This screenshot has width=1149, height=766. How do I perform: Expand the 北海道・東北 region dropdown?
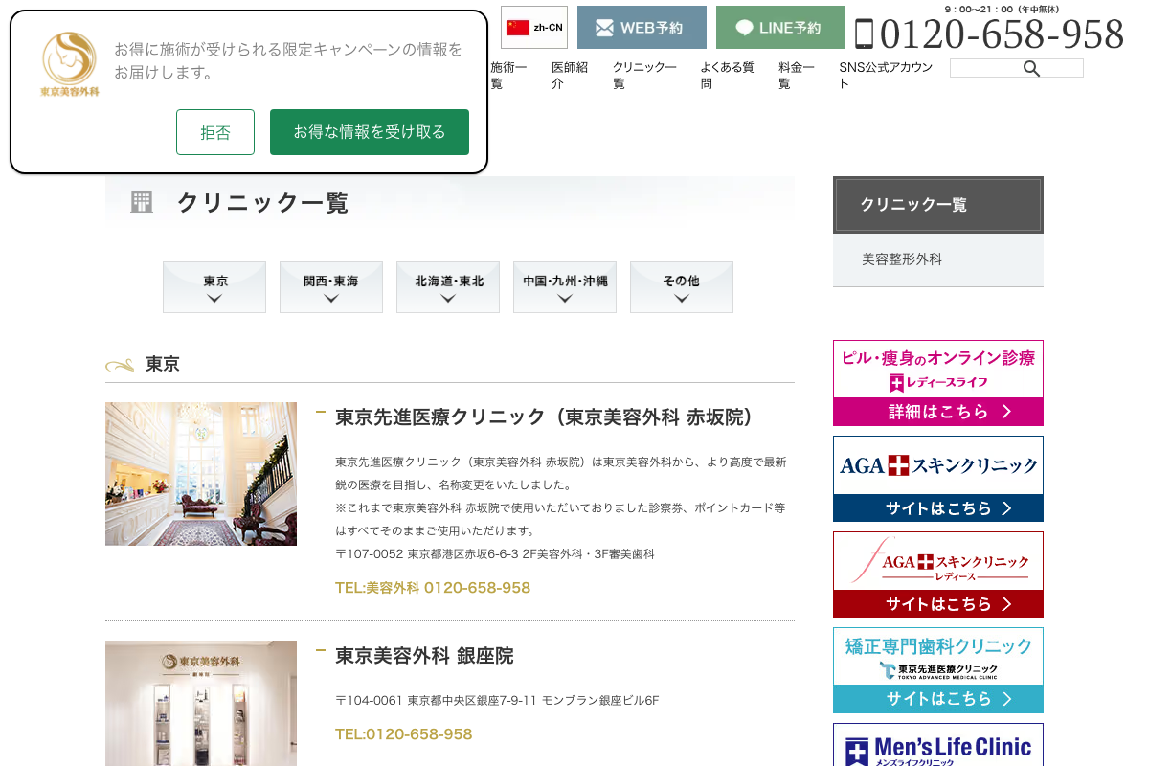pos(447,287)
